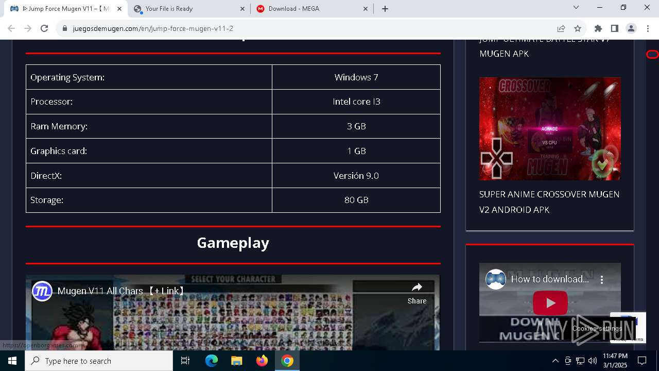659x371 pixels.
Task: Share this page from address bar
Action: coord(561,28)
